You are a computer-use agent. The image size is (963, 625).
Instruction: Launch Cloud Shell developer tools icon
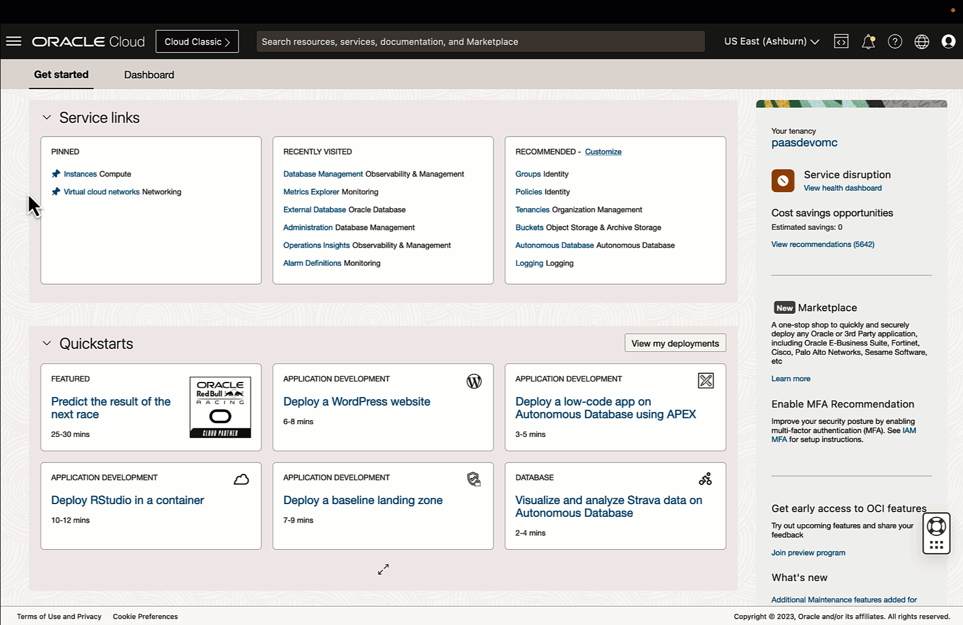(841, 41)
